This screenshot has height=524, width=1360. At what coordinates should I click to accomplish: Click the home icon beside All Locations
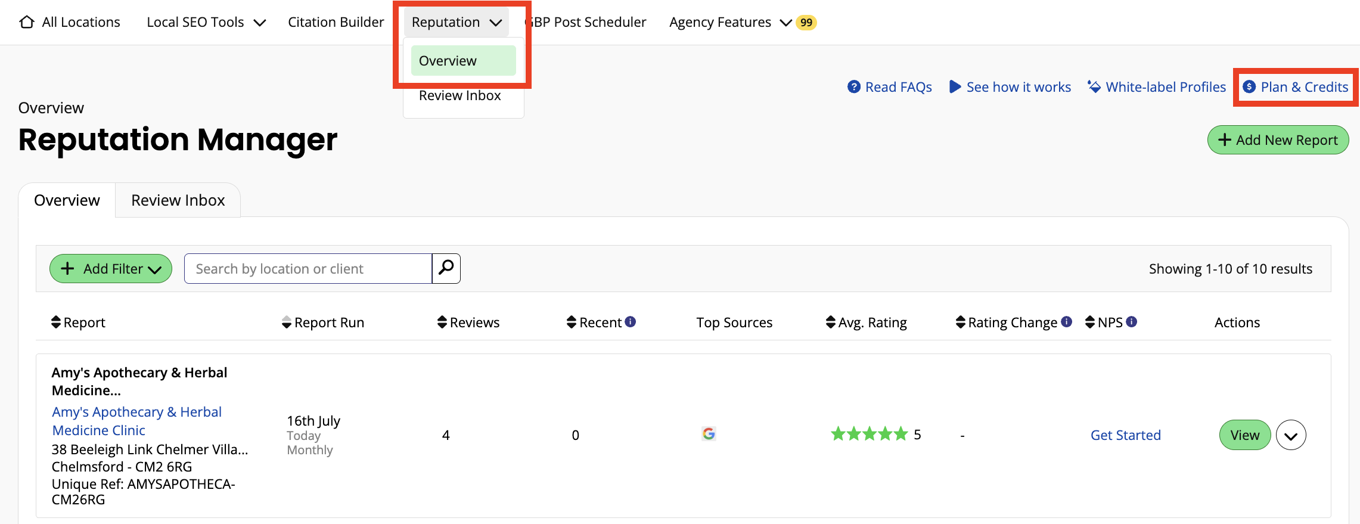pos(27,22)
